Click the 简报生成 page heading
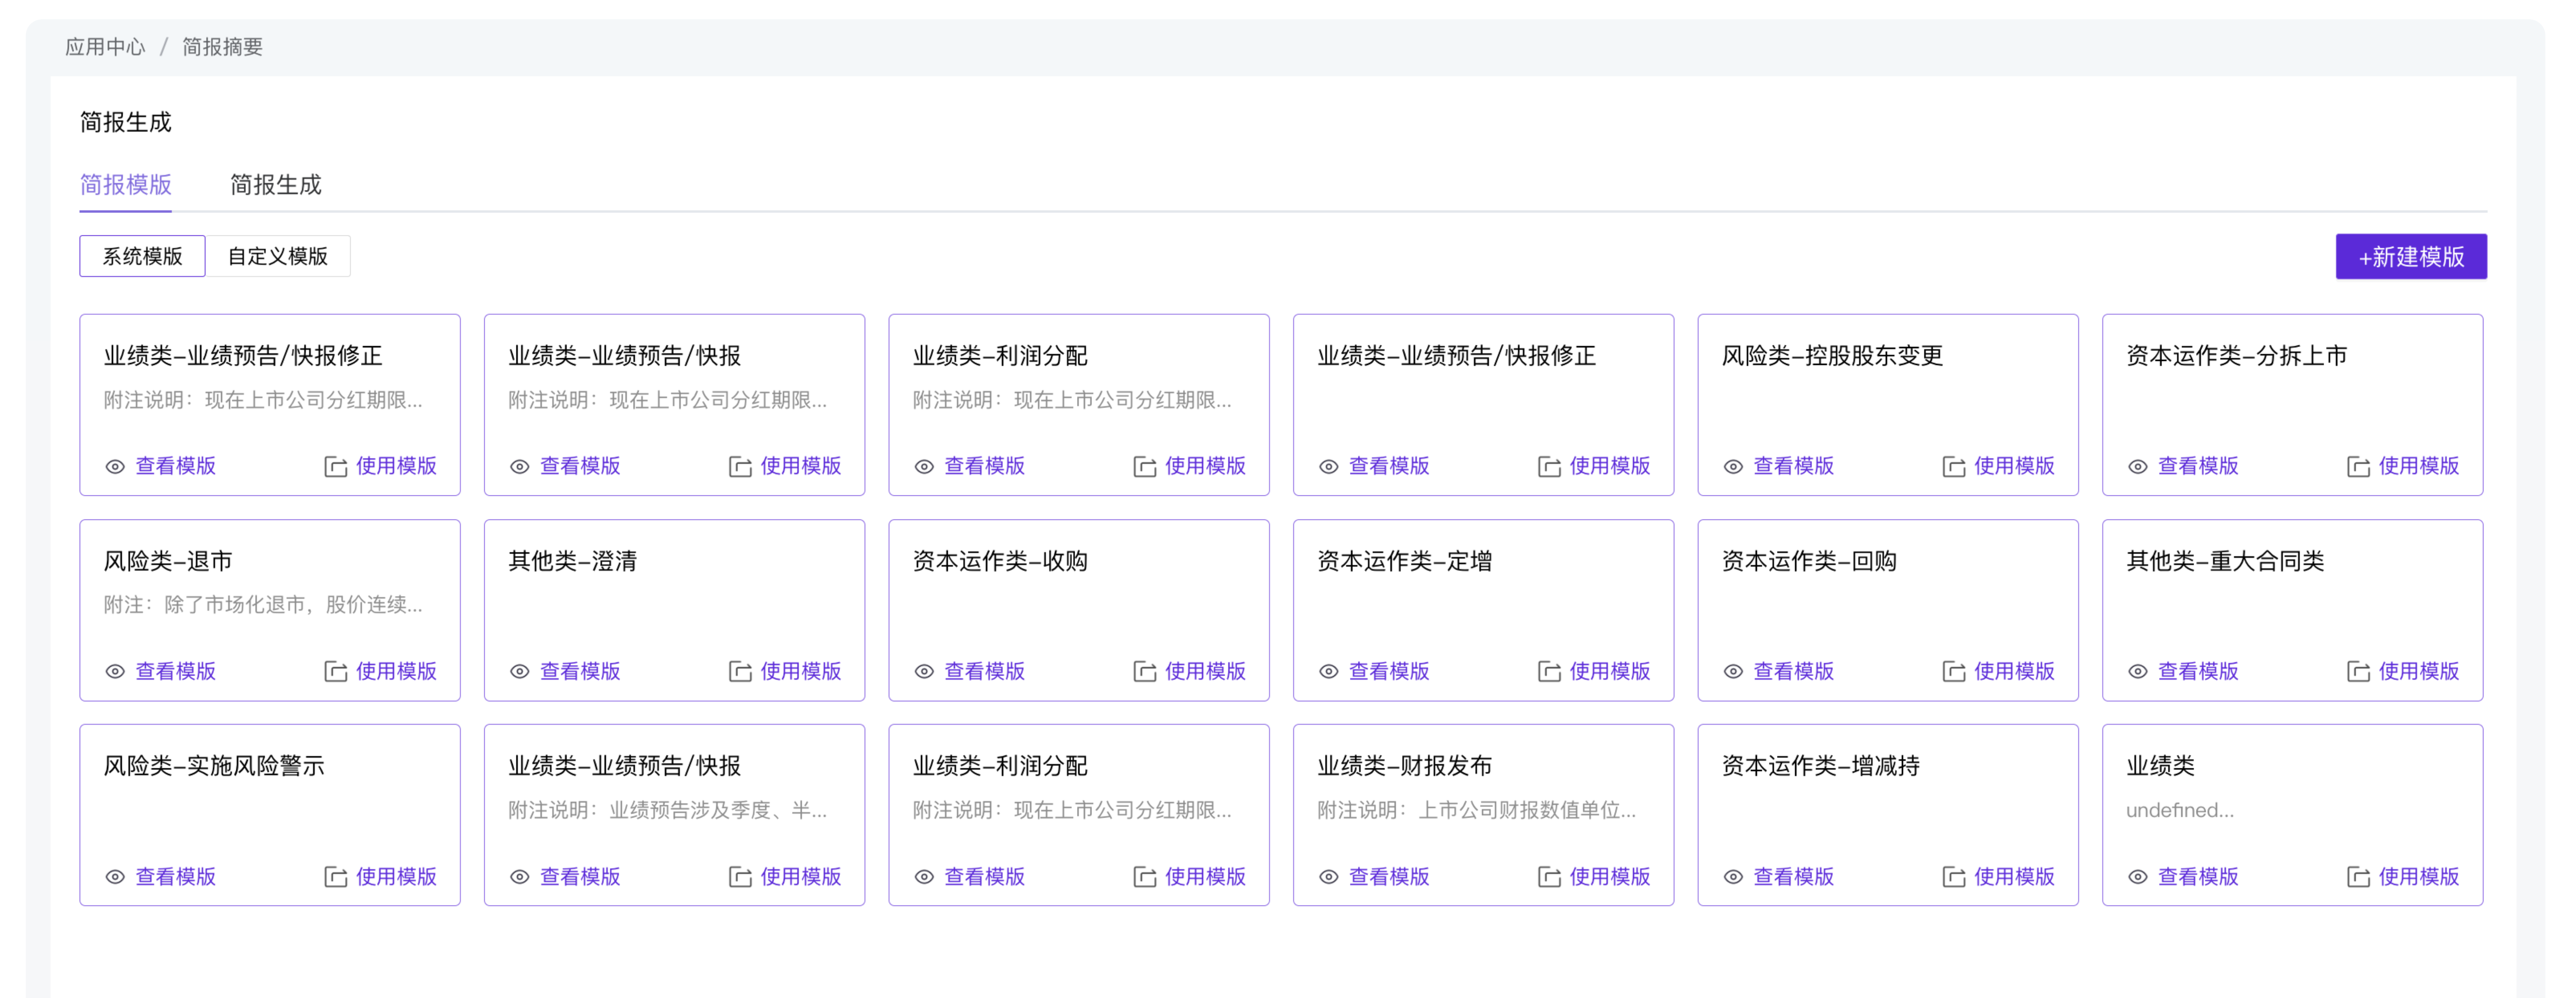This screenshot has height=998, width=2576. pos(125,122)
